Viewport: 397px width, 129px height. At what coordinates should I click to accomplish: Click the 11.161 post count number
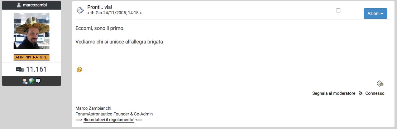37,69
